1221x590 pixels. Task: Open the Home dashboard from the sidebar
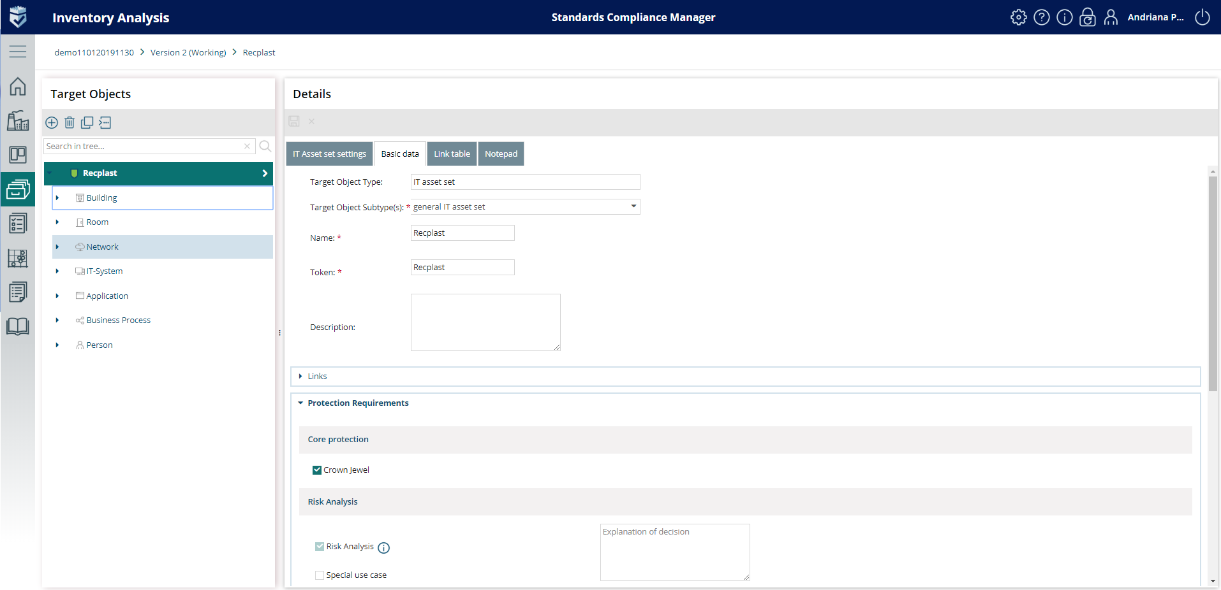tap(17, 87)
